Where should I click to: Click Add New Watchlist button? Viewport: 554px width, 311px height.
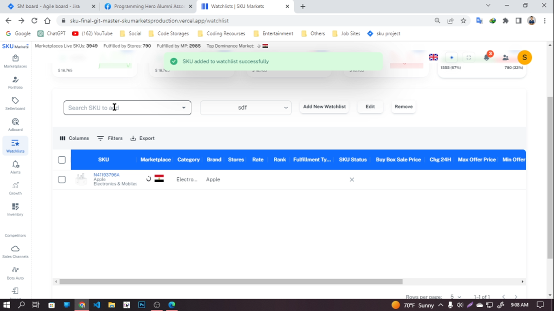325,106
